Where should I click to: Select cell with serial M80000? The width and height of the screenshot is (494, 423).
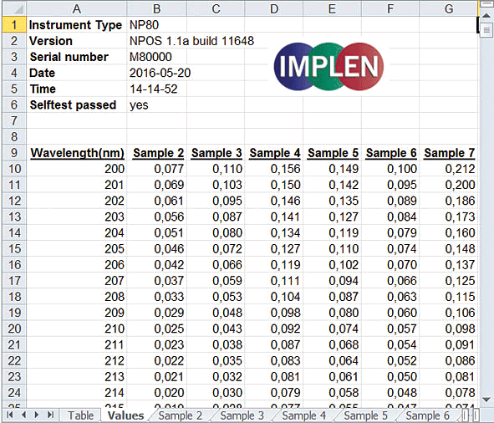156,57
